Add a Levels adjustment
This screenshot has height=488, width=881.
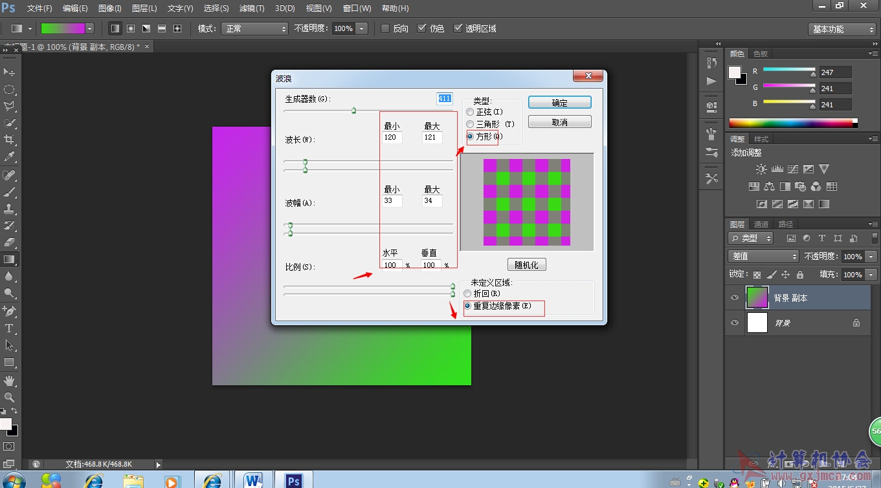pos(777,169)
